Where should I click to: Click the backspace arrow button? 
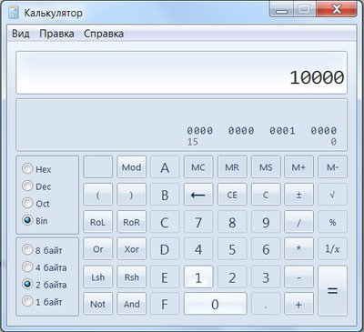pyautogui.click(x=198, y=195)
